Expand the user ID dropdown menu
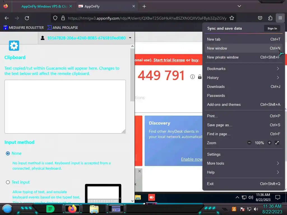 tap(130, 38)
